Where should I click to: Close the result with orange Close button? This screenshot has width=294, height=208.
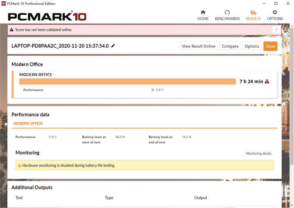270,46
